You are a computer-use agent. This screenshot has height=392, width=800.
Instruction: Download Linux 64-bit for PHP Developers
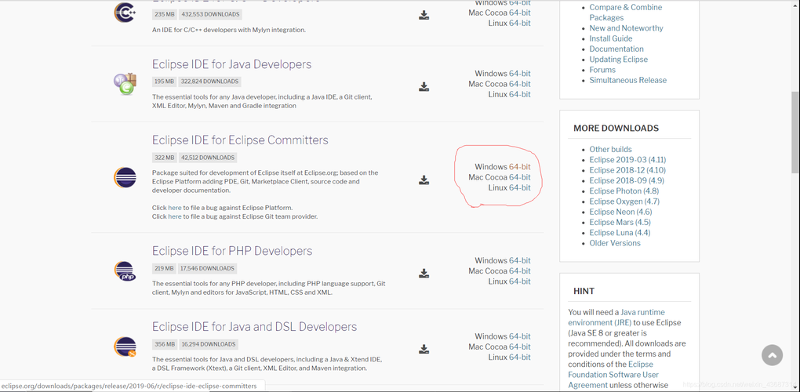pos(519,281)
